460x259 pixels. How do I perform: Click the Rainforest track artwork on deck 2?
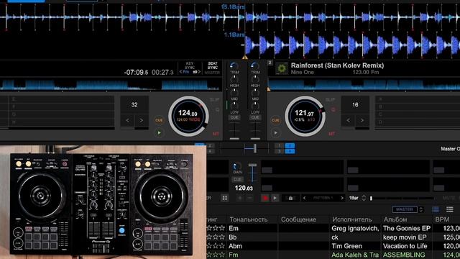click(x=282, y=69)
